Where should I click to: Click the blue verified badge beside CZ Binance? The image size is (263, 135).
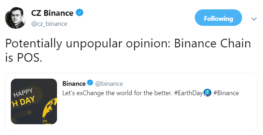coord(79,13)
